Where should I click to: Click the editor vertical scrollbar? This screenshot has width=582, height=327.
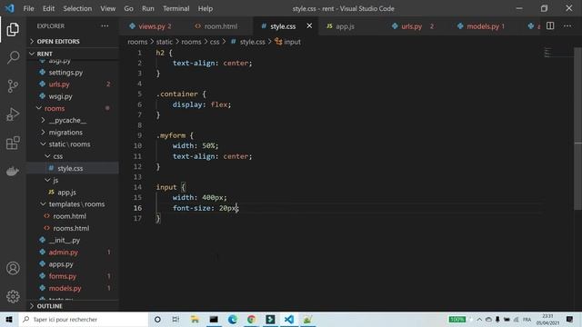(578, 129)
